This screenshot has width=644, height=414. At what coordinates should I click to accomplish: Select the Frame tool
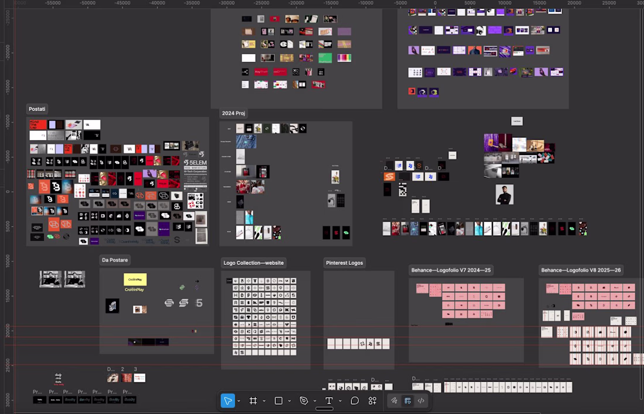pyautogui.click(x=254, y=401)
